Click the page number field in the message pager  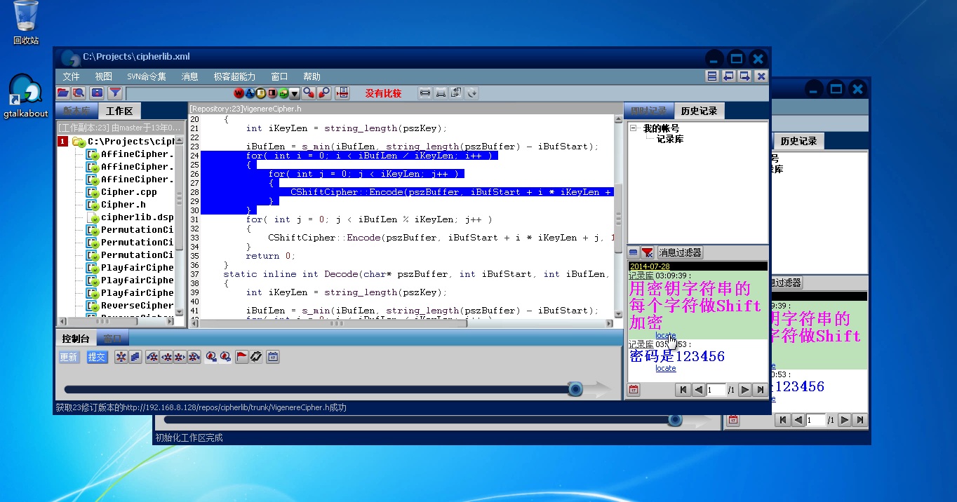pos(716,390)
